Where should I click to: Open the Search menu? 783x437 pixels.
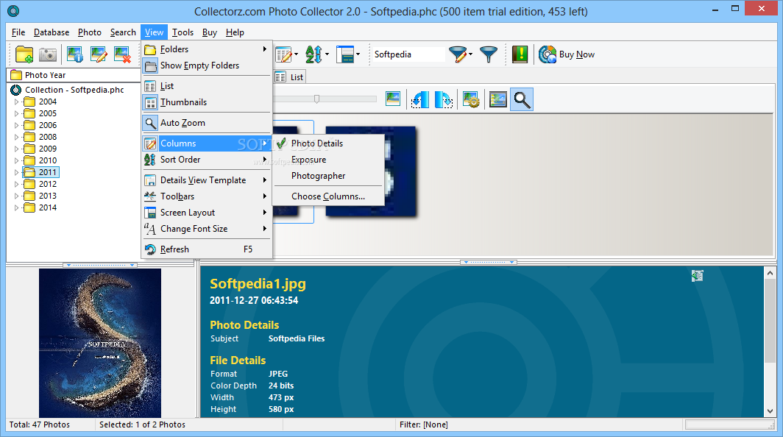coord(123,32)
